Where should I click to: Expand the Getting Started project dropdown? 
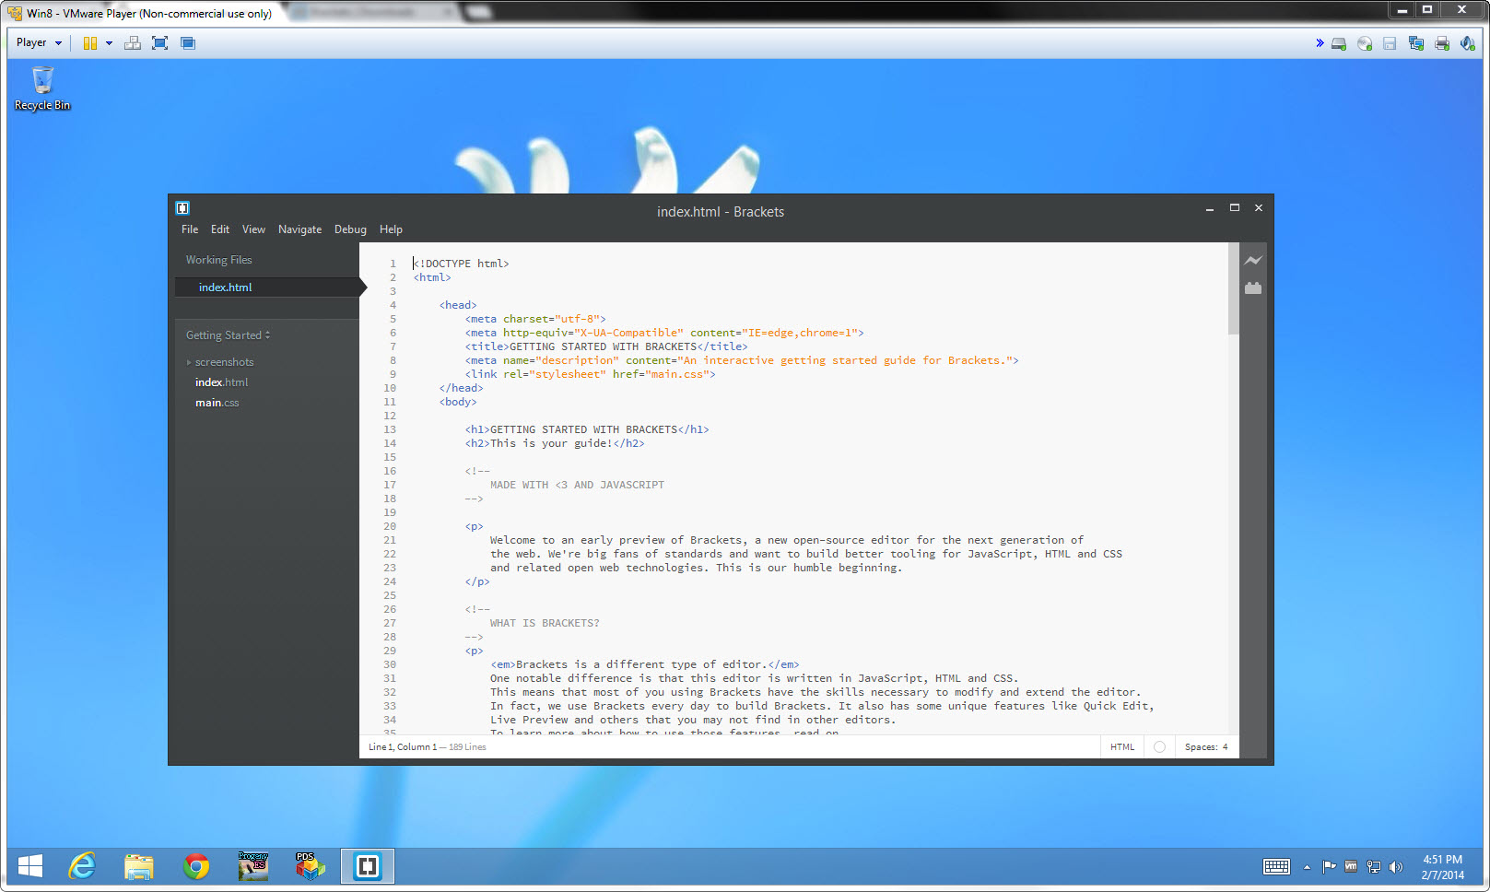(x=229, y=335)
